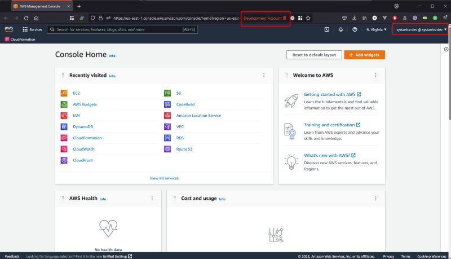Viewport: 451px width, 259px height.
Task: Open the browser application menu
Action: click(445, 18)
